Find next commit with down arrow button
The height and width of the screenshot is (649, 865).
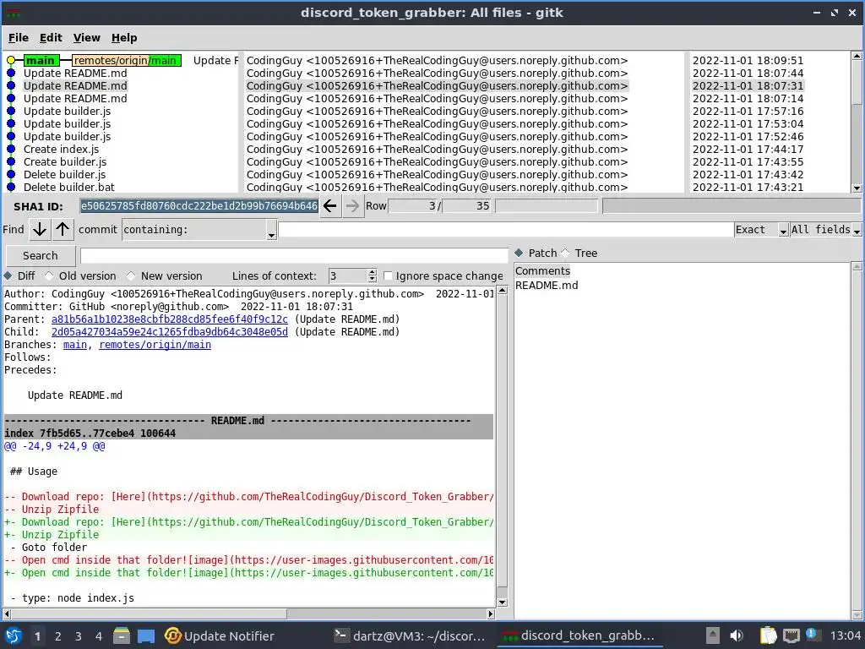tap(39, 230)
